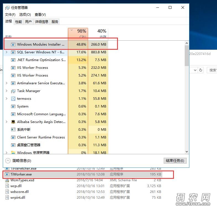The width and height of the screenshot is (217, 207).
Task: Close the Task Manager window
Action: coord(183,7)
